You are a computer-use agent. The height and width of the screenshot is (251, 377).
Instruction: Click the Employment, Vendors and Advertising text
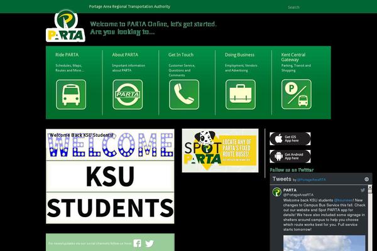click(x=241, y=68)
